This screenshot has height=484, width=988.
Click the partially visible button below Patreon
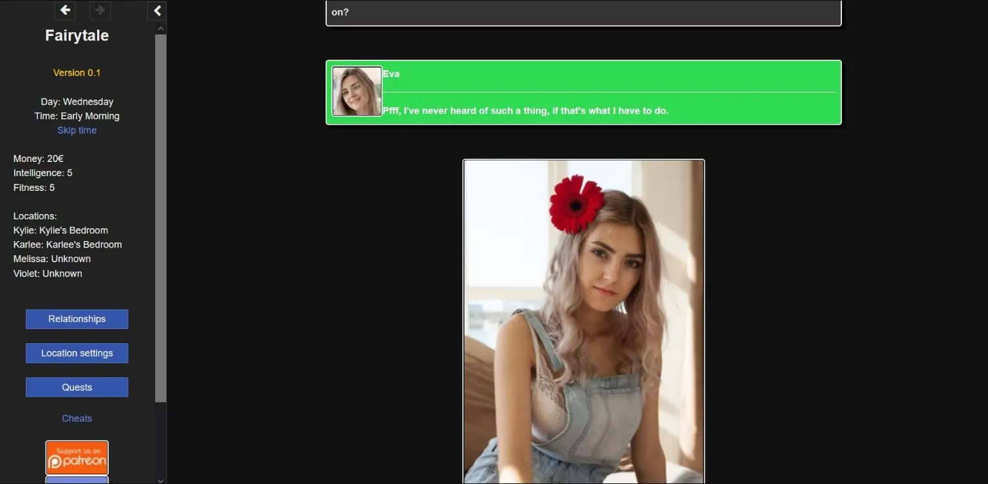(77, 480)
